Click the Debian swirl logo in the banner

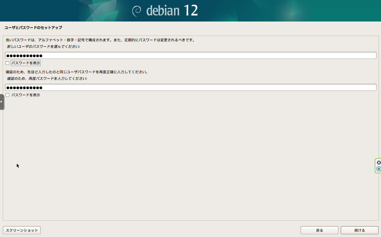tap(137, 11)
